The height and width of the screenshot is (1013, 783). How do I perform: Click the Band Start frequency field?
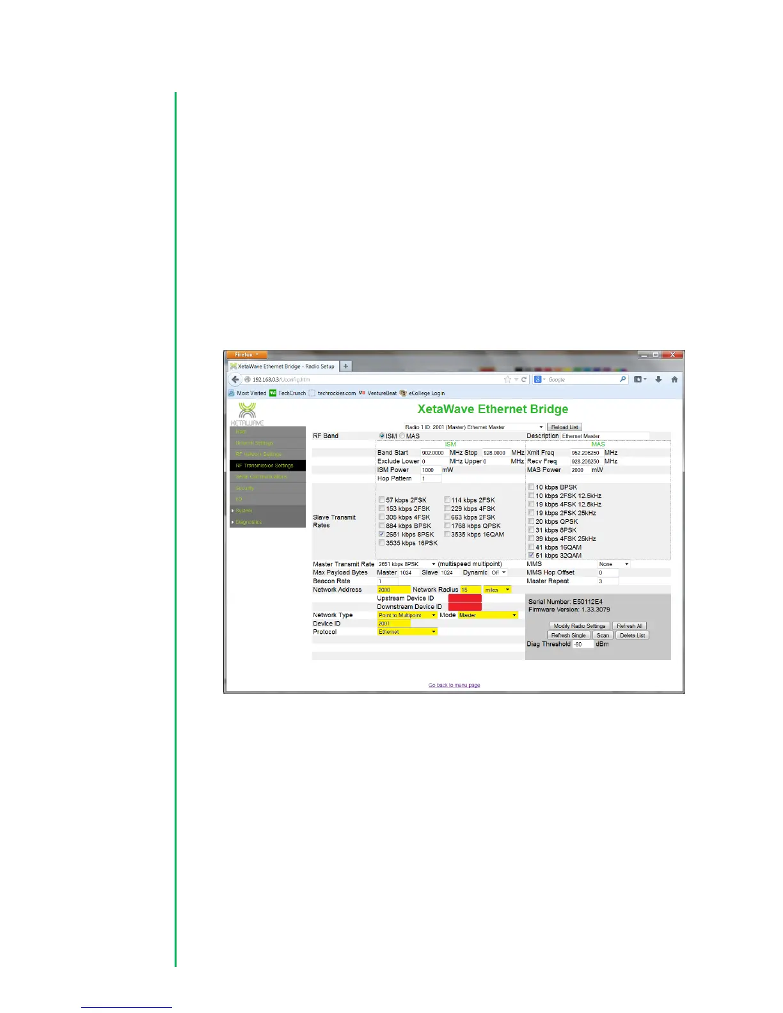click(x=434, y=453)
